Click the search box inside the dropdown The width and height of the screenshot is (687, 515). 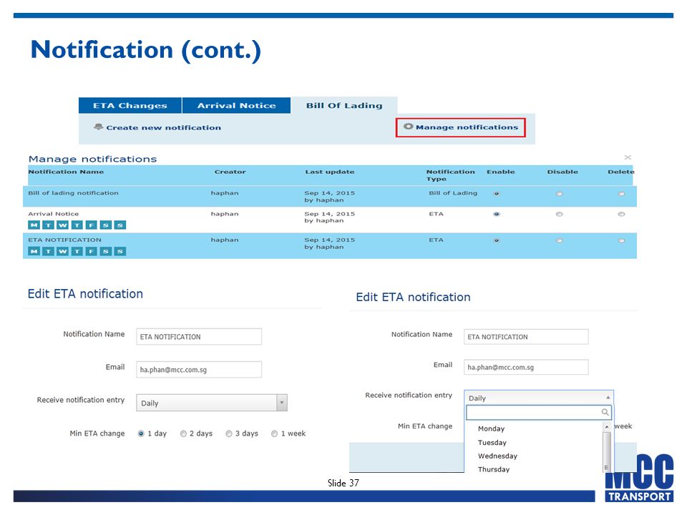[538, 413]
